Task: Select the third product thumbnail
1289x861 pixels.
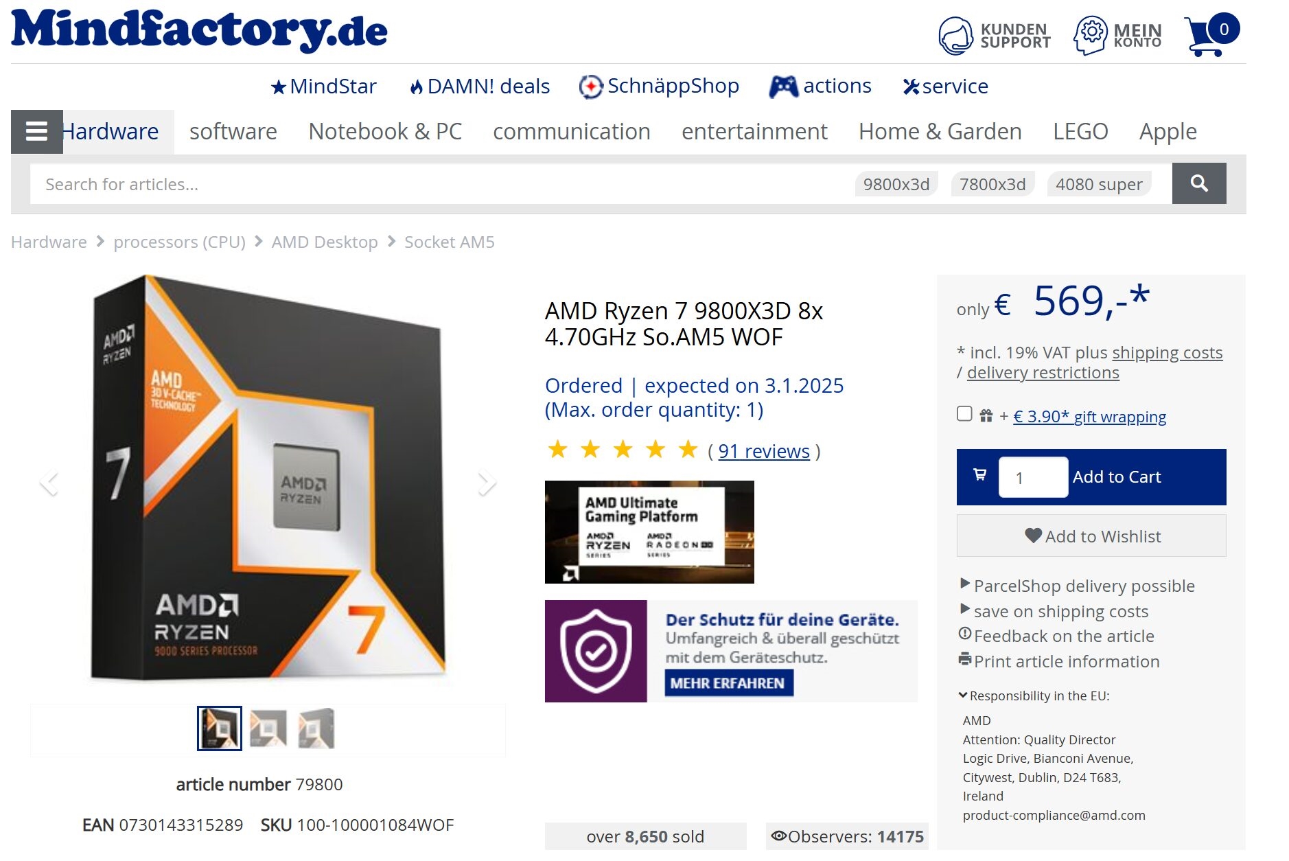Action: [316, 728]
